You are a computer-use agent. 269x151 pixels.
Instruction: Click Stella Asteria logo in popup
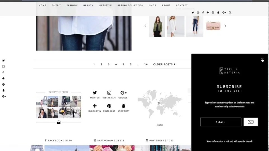(229, 71)
